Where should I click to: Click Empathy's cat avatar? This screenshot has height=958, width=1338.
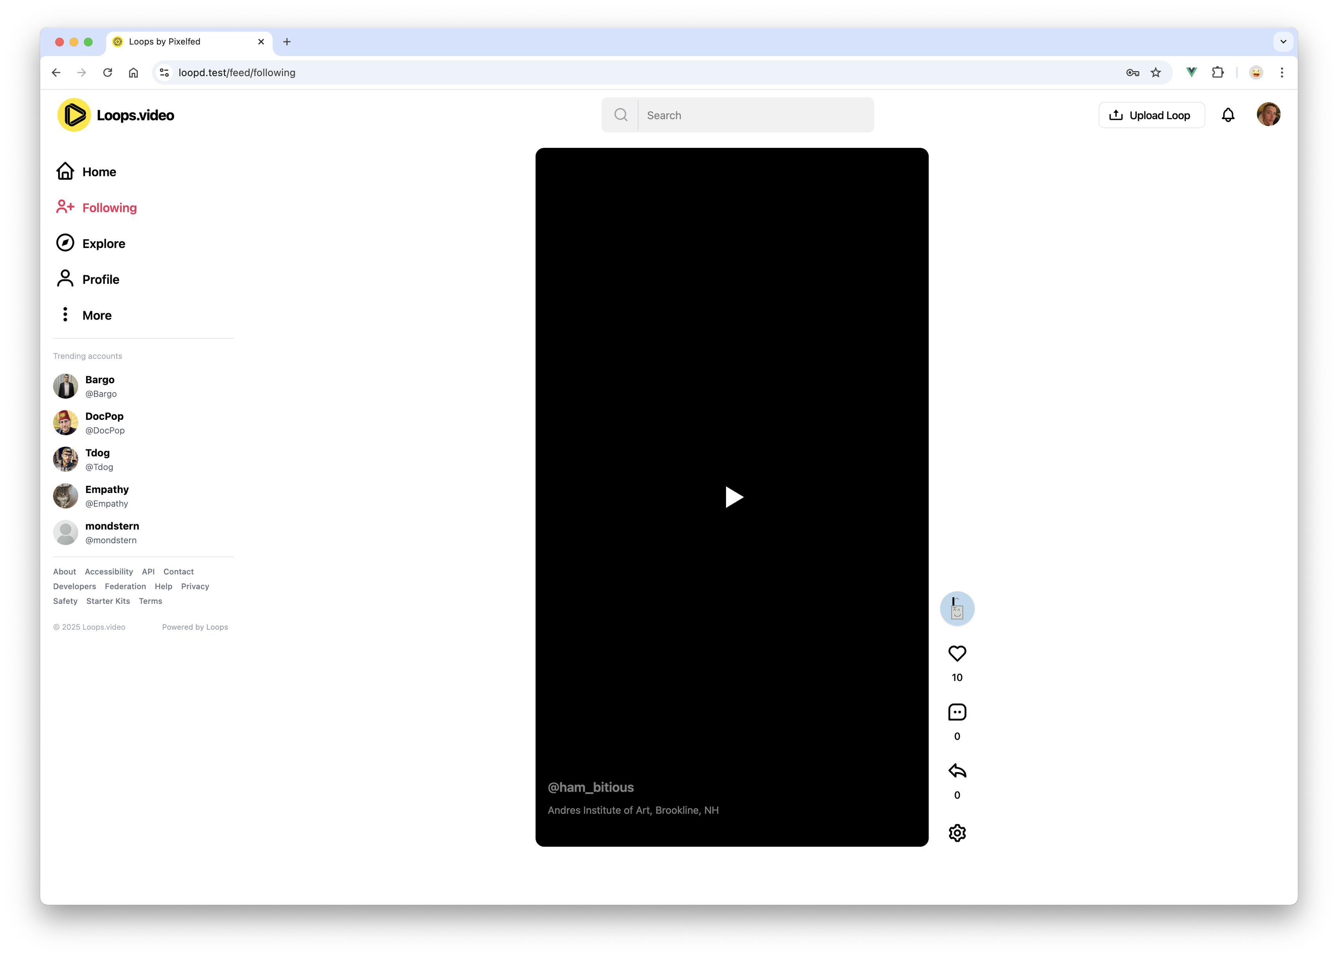pos(66,496)
